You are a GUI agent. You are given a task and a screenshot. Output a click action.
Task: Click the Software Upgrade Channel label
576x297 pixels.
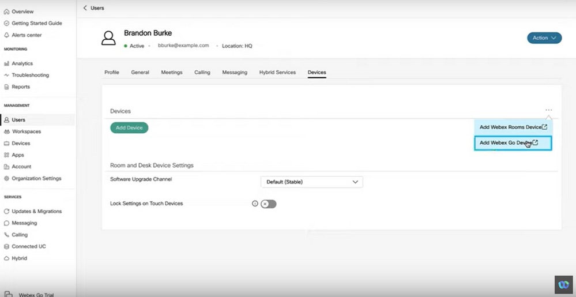(141, 179)
